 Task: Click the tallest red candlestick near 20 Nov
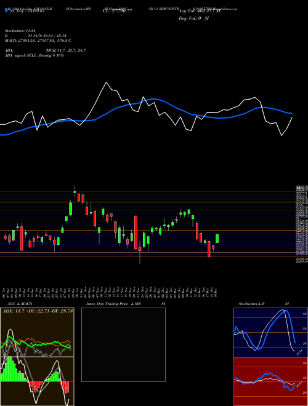pos(136,233)
